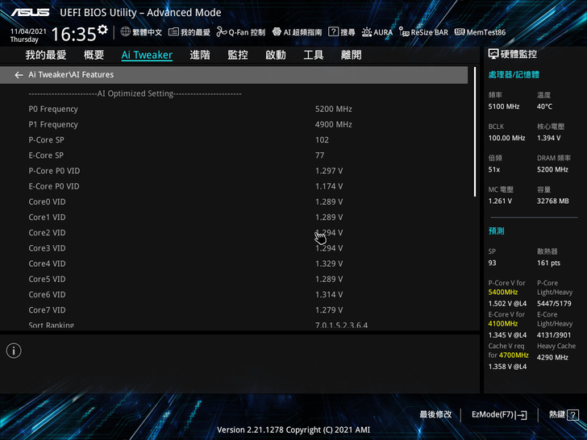Image resolution: width=587 pixels, height=440 pixels.
Task: Click the 4900 MHz value
Action: click(x=333, y=125)
